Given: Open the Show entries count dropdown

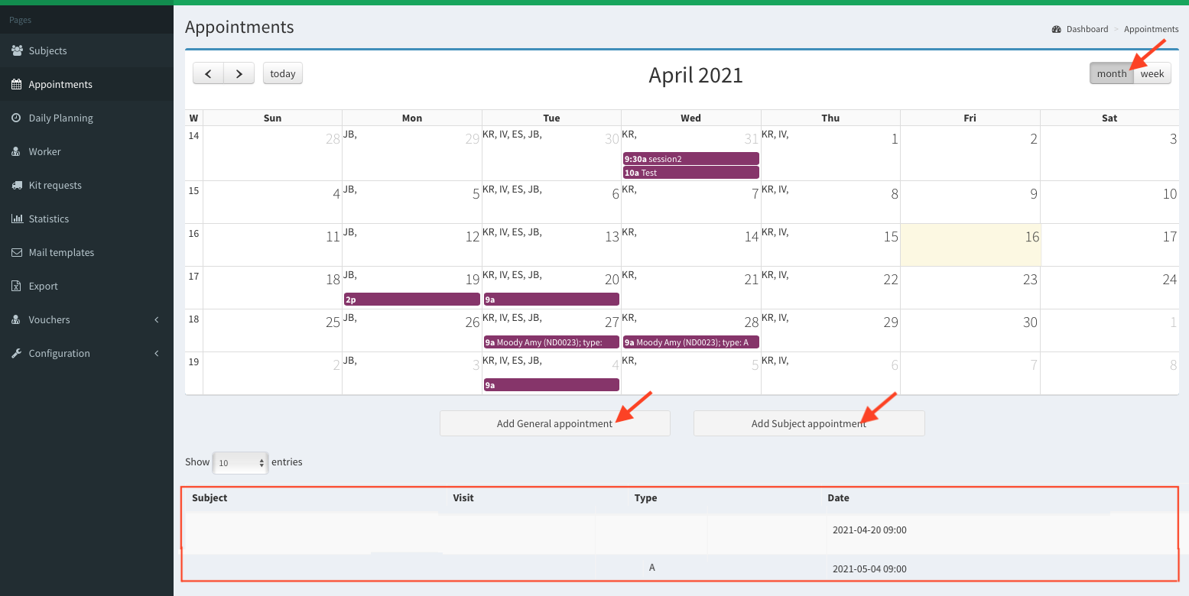Looking at the screenshot, I should click(240, 462).
